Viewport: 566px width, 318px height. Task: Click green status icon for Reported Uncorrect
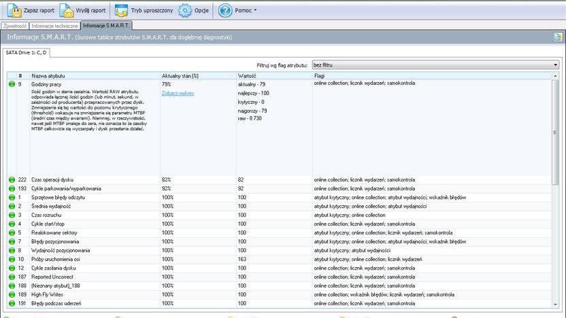[12, 277]
